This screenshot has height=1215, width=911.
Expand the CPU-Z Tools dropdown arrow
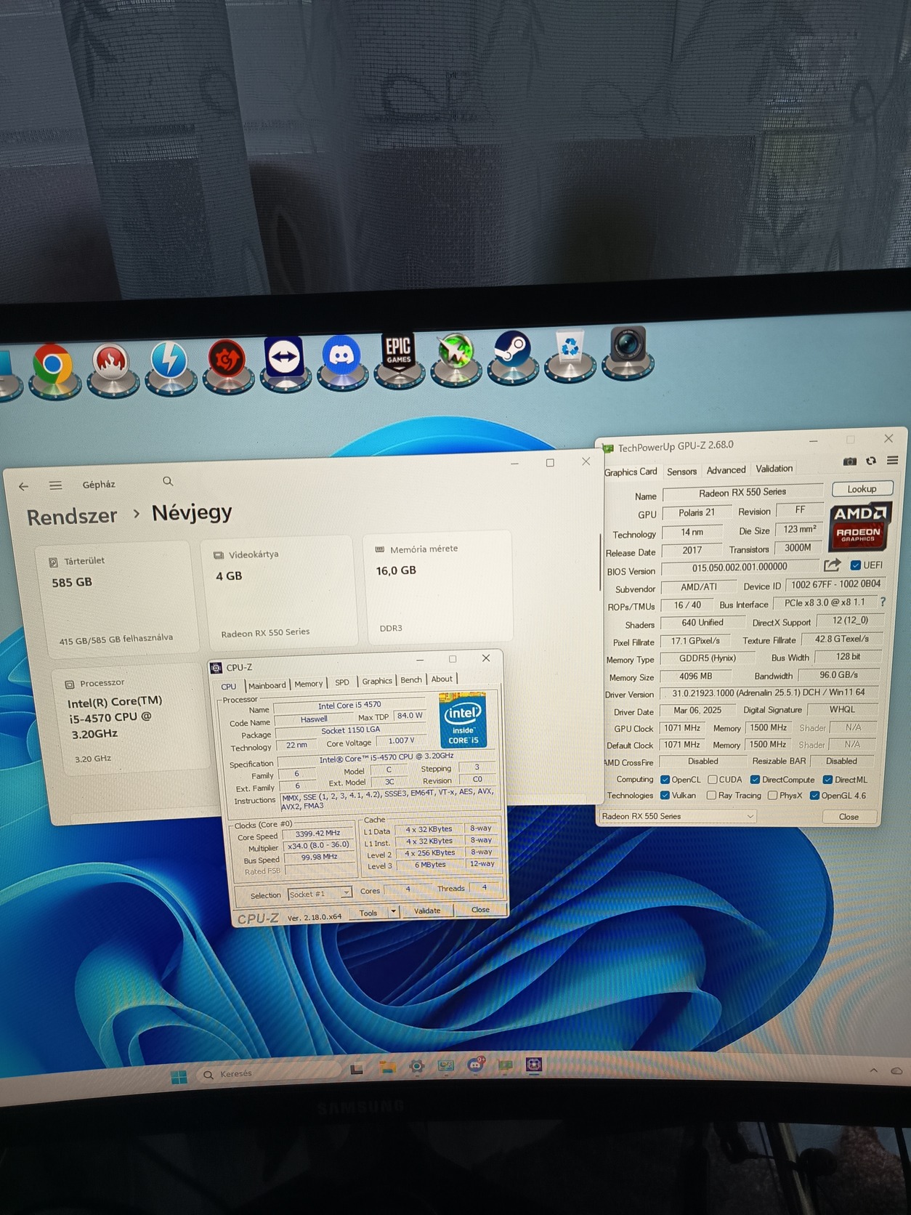[393, 911]
